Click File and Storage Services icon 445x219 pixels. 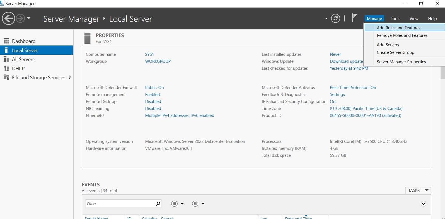pos(6,77)
